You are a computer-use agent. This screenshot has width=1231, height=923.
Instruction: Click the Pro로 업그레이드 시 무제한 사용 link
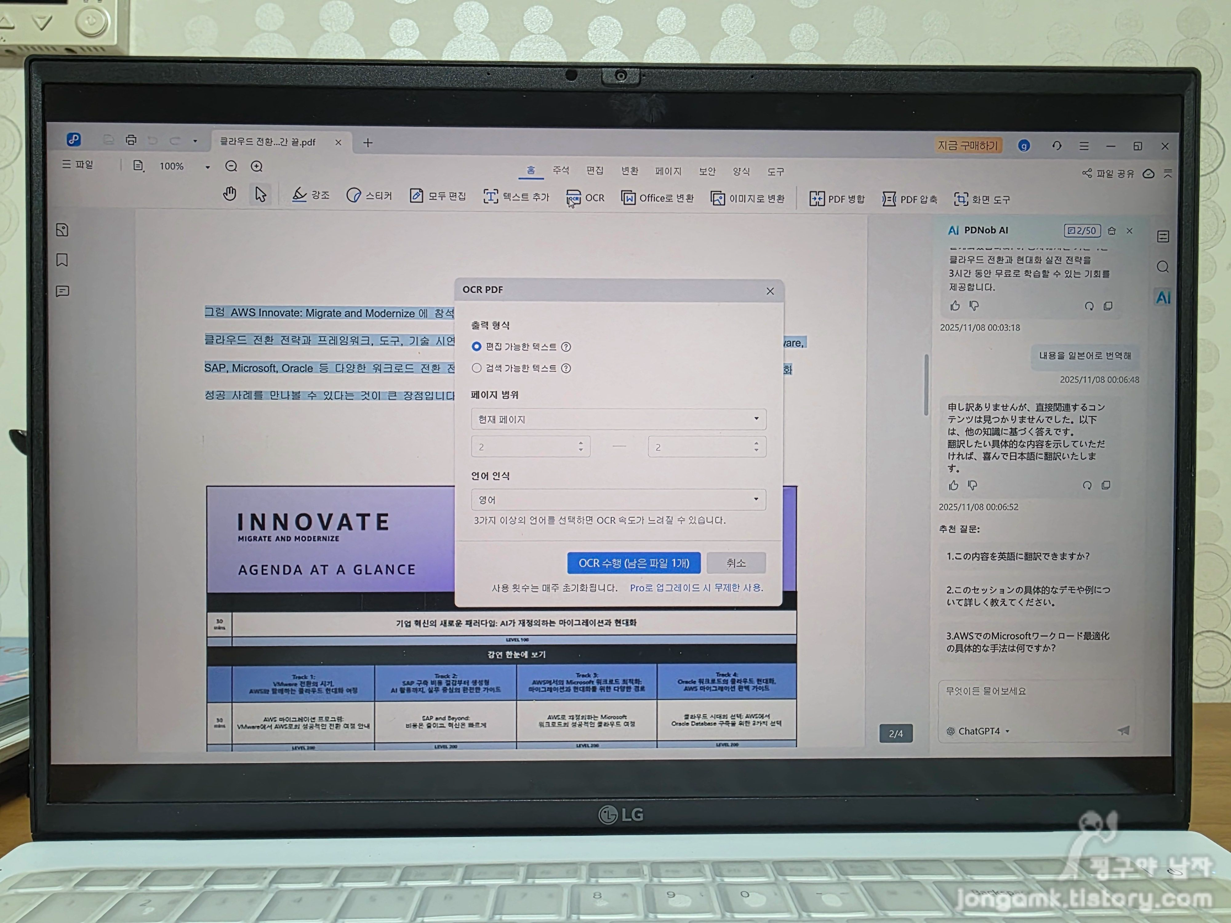click(697, 587)
